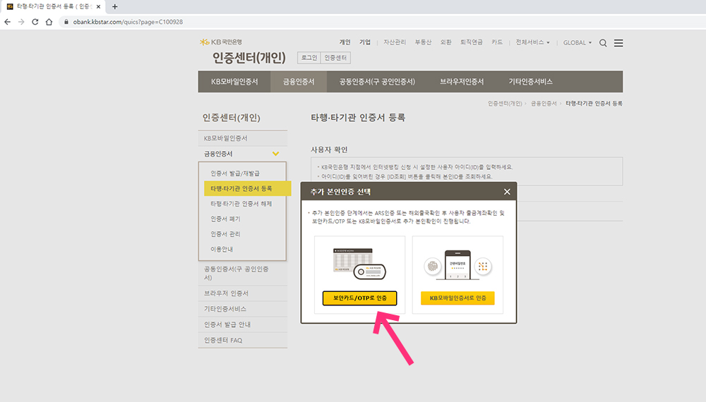Open 기타인증서비스 sidebar item
Viewport: 706px width, 402px height.
point(243,309)
